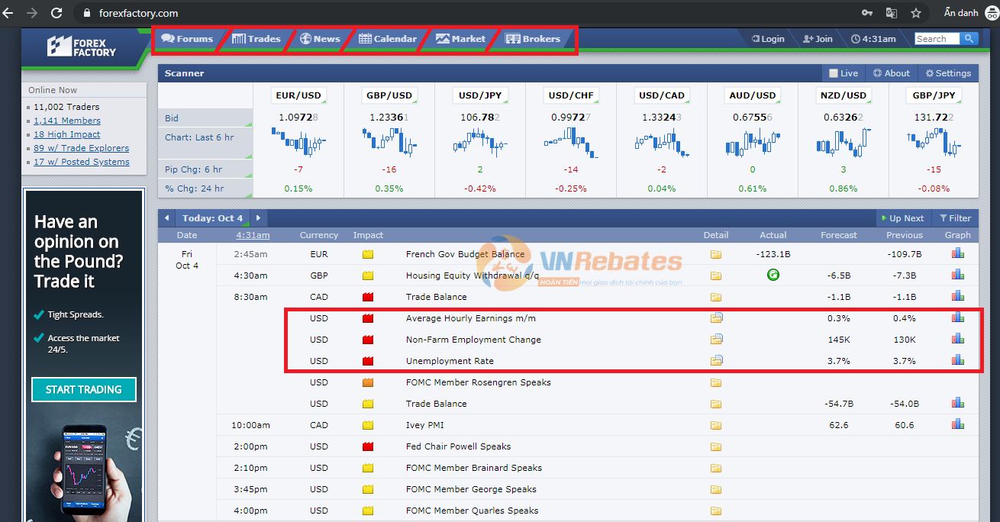This screenshot has height=522, width=1000.
Task: Enable the Live checkbox in Scanner
Action: pos(834,73)
